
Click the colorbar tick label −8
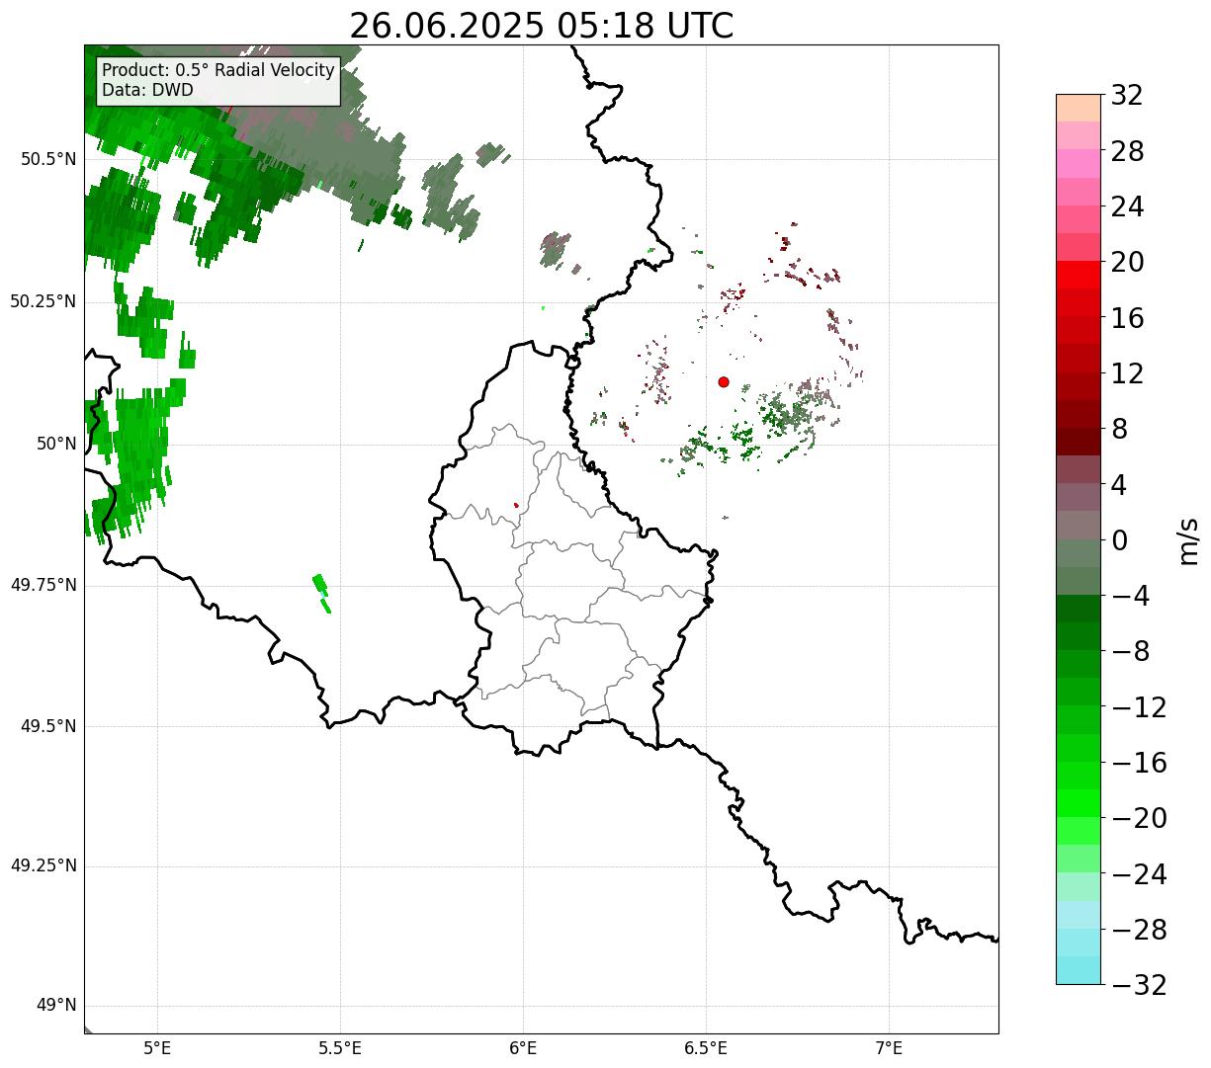1130,651
